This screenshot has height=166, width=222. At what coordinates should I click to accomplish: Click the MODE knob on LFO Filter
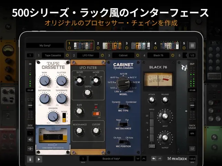[x=96, y=81]
